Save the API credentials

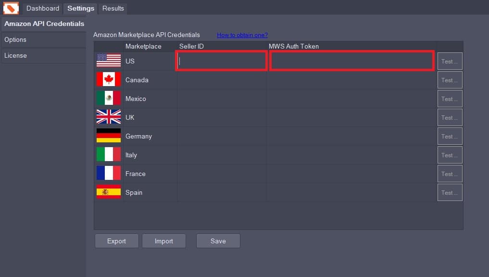(x=218, y=241)
